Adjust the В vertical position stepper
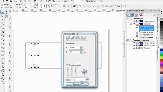The width and height of the screenshot is (163, 92). click(x=82, y=52)
